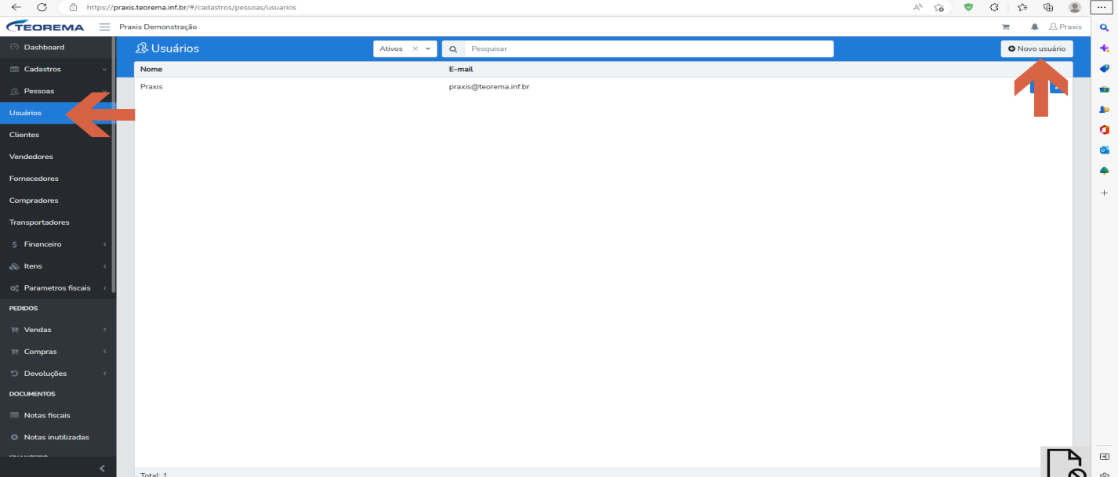Collapse the sidebar with bottom chevron

click(102, 468)
